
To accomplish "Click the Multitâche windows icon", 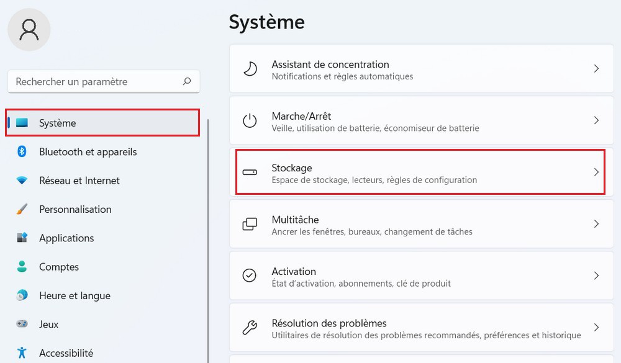I will 250,224.
